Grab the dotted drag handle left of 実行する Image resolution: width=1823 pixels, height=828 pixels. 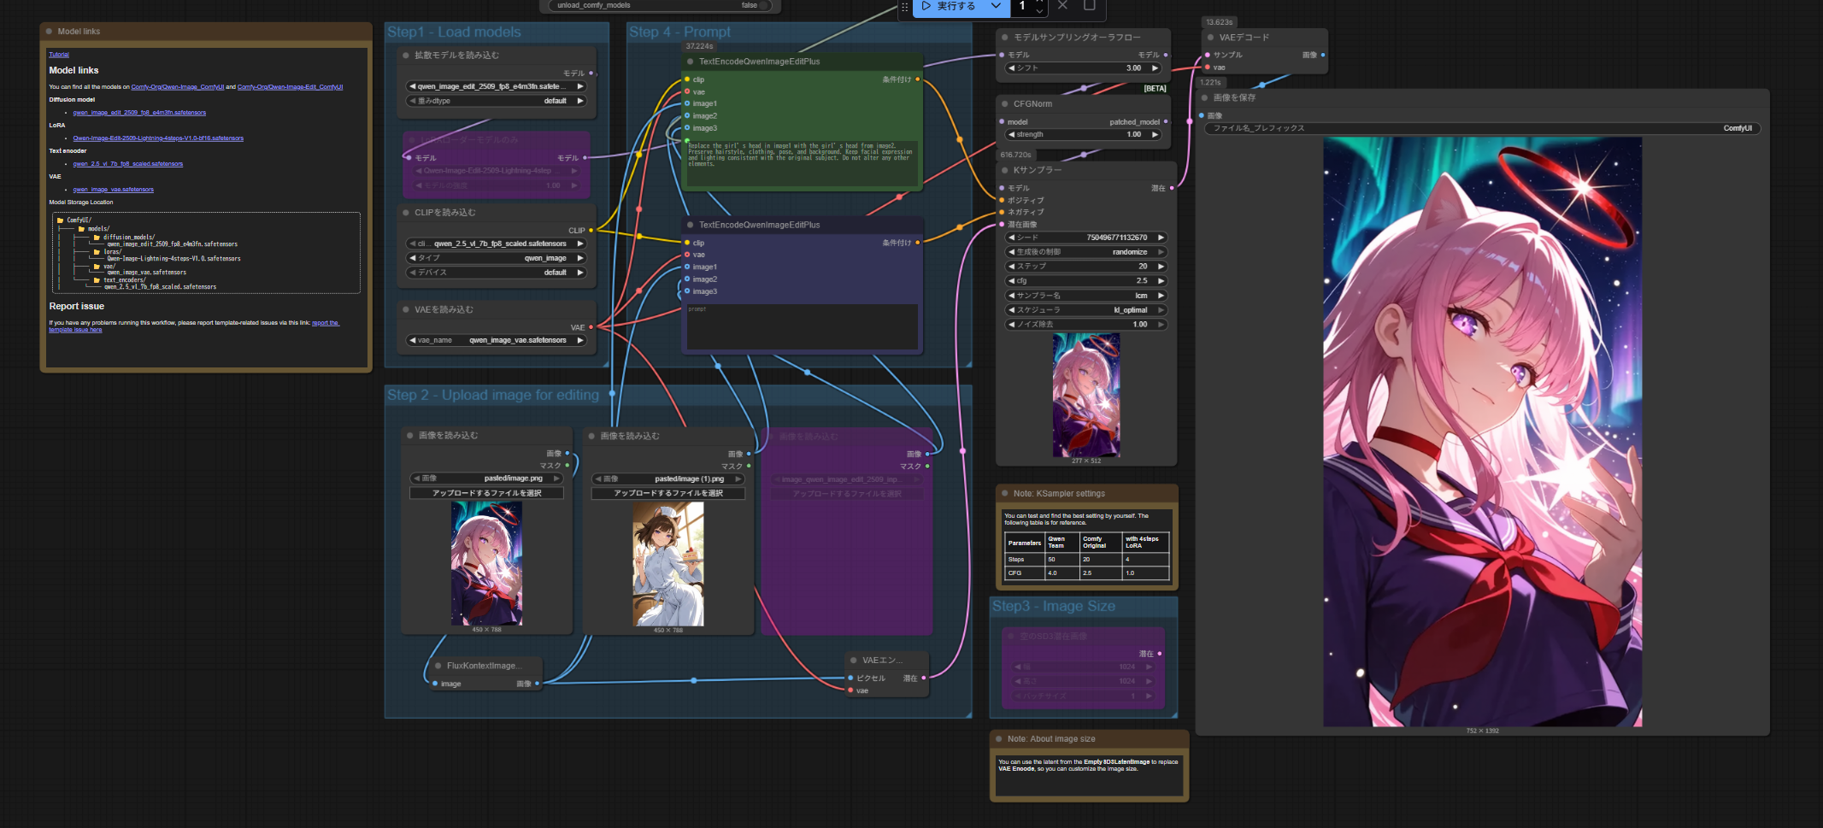click(904, 7)
